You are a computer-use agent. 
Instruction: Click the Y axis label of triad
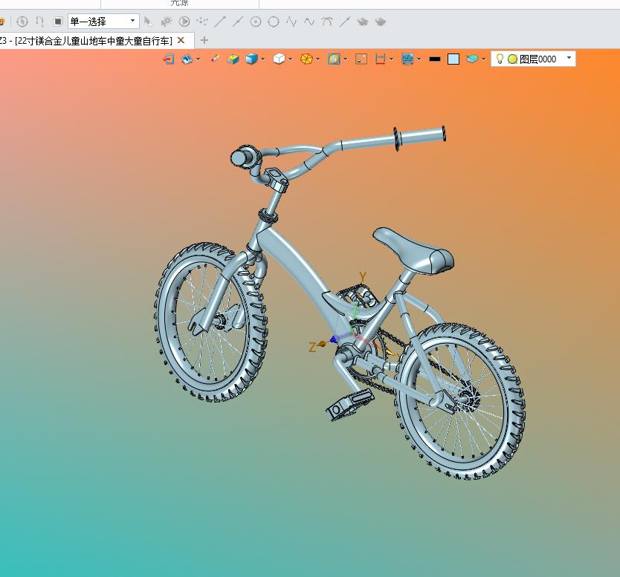point(363,277)
